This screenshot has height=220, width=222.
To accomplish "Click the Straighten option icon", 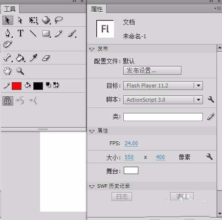I will click(33, 101).
